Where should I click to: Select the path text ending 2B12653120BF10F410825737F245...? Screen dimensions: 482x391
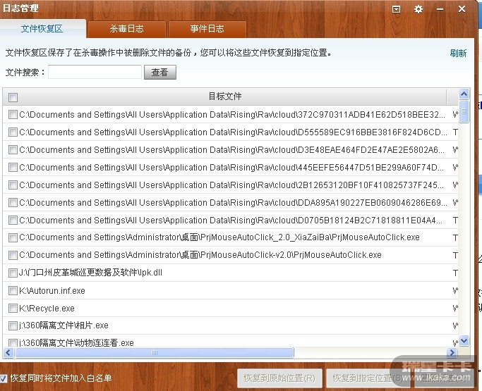(x=231, y=185)
